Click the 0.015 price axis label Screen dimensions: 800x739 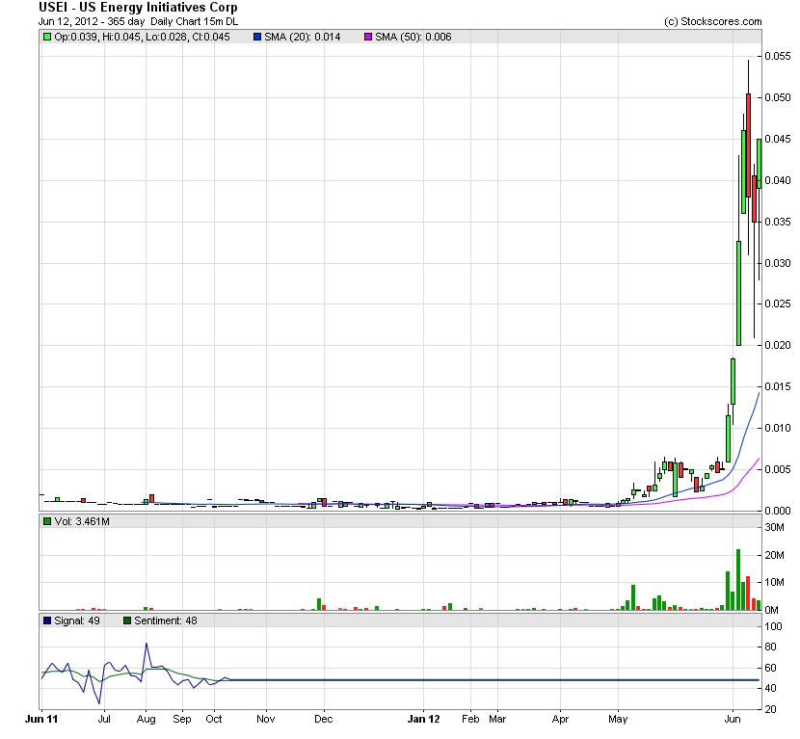pyautogui.click(x=778, y=386)
